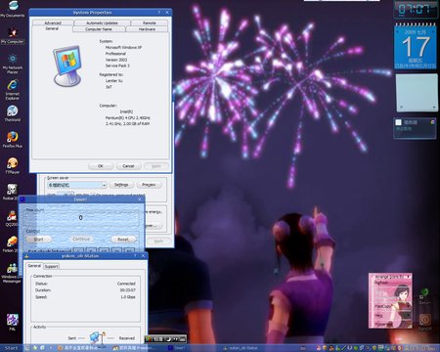The width and height of the screenshot is (440, 352).
Task: Click the first Quick Launch icon
Action: (x=27, y=348)
